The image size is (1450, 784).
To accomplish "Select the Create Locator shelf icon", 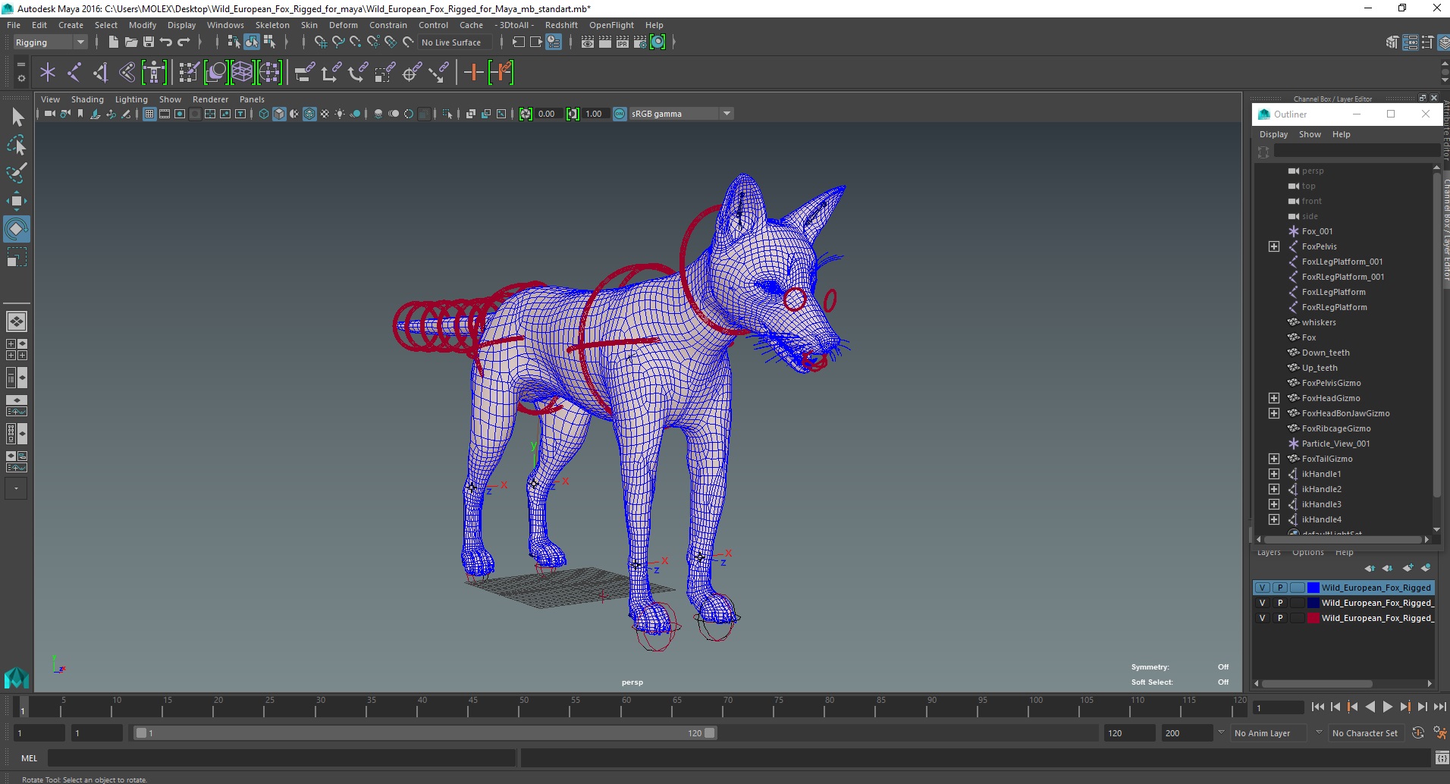I will click(48, 73).
